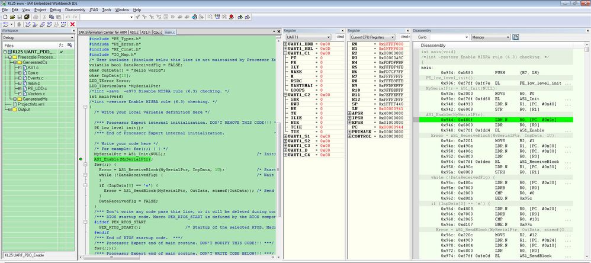This screenshot has width=591, height=263.
Task: Click the Stop Debugging red X icon
Action: point(72,24)
